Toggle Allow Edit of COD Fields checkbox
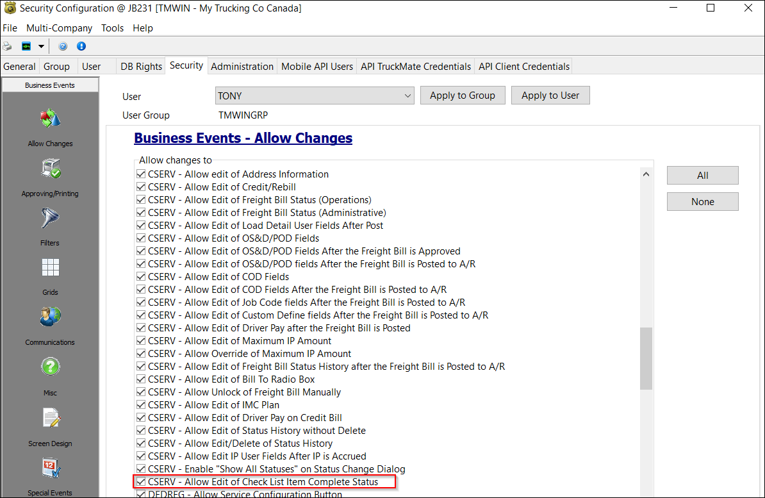The width and height of the screenshot is (765, 498). click(x=141, y=276)
